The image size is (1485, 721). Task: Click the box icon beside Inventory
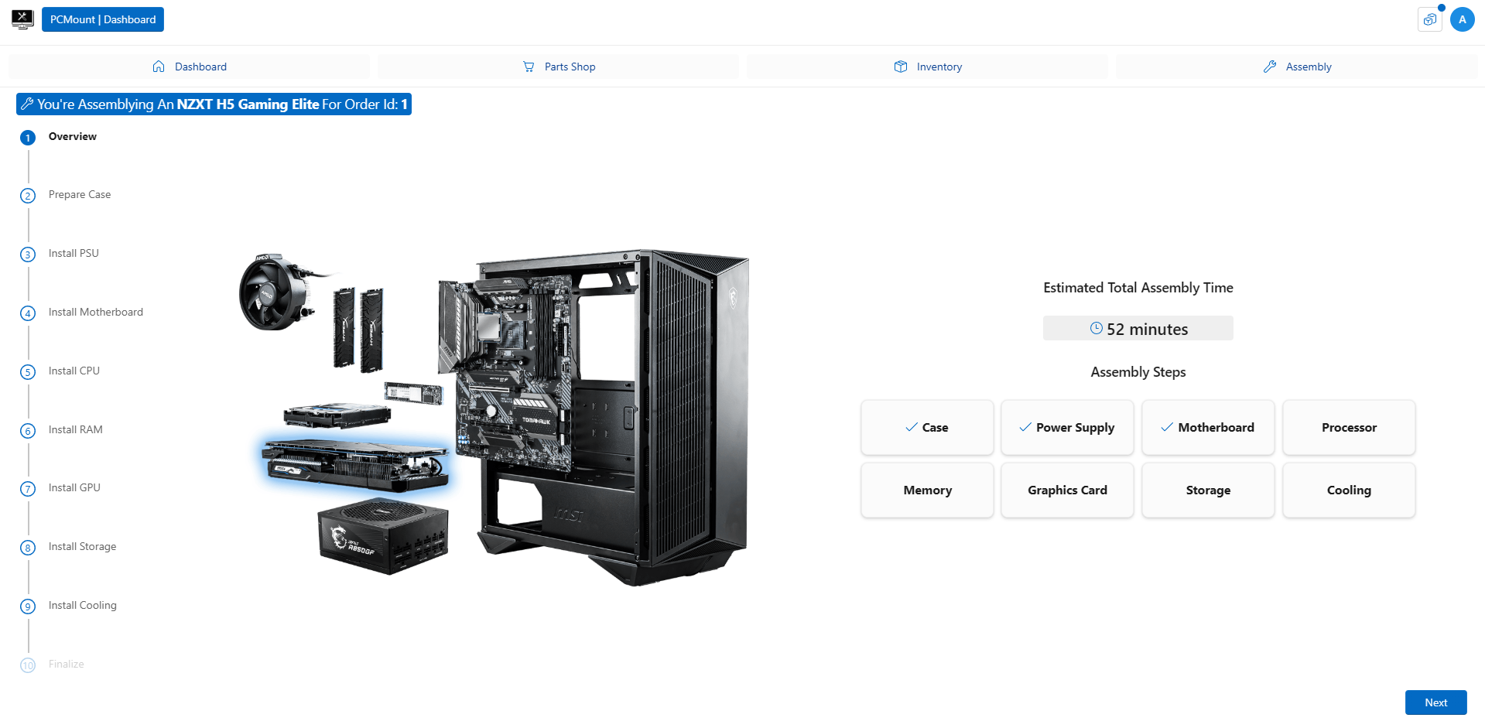(901, 67)
